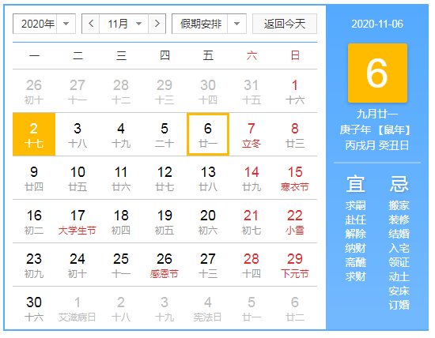
Task: Open the 2020年 year dropdown
Action: pyautogui.click(x=44, y=24)
